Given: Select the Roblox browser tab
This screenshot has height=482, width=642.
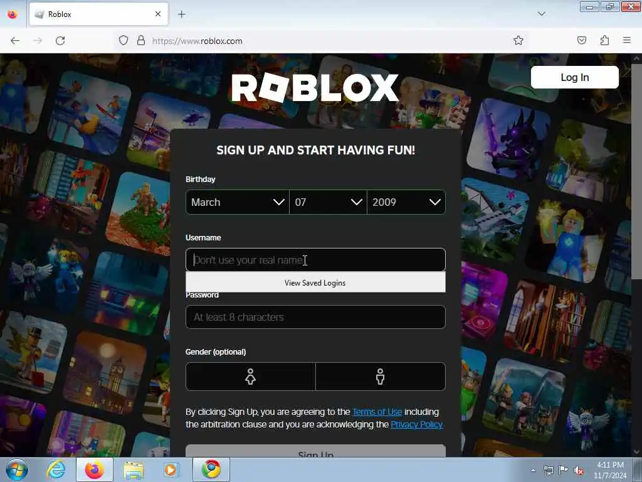Looking at the screenshot, I should pyautogui.click(x=98, y=14).
